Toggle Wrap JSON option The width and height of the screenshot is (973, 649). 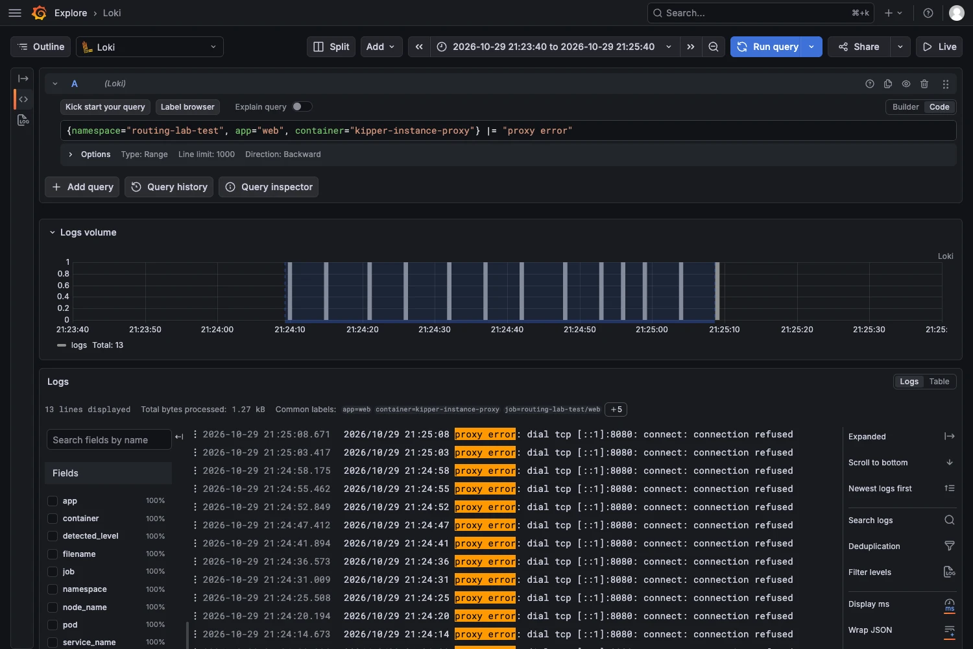click(x=902, y=630)
